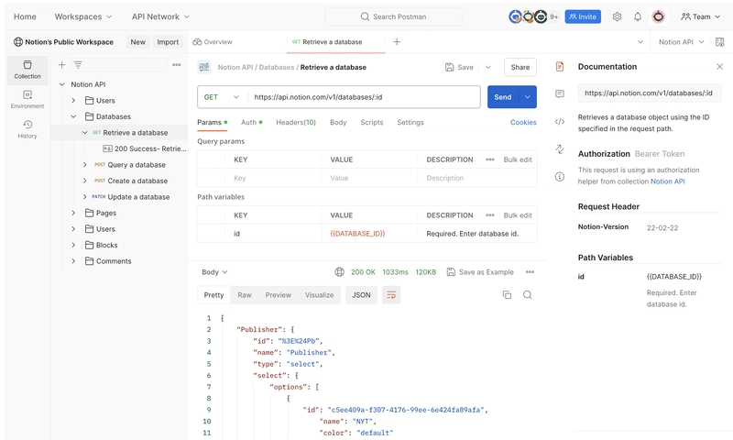This screenshot has width=733, height=440.
Task: Expand the Query a database request
Action: (84, 165)
